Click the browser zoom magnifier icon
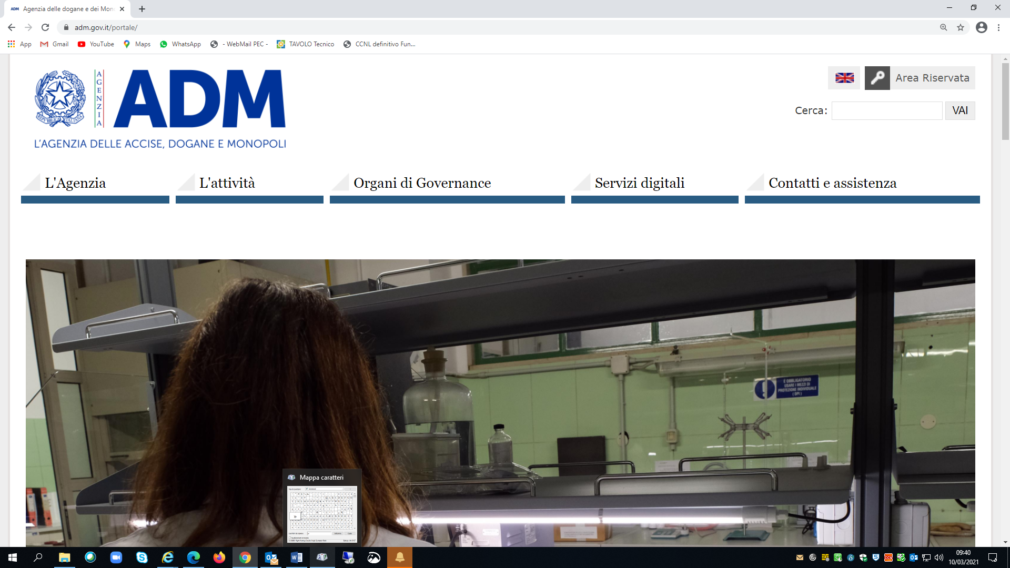The height and width of the screenshot is (568, 1010). 944,27
